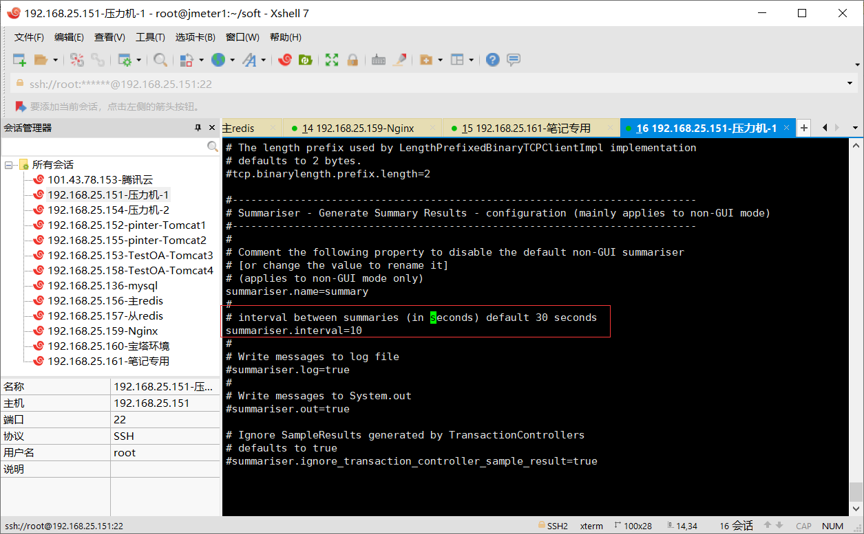864x534 pixels.
Task: Click the highlight pen icon
Action: pos(399,60)
